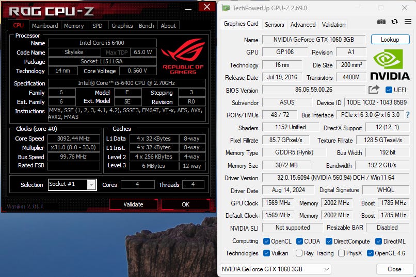Open the Graphics tab in CPU-Z
416x277 pixels.
pyautogui.click(x=122, y=26)
